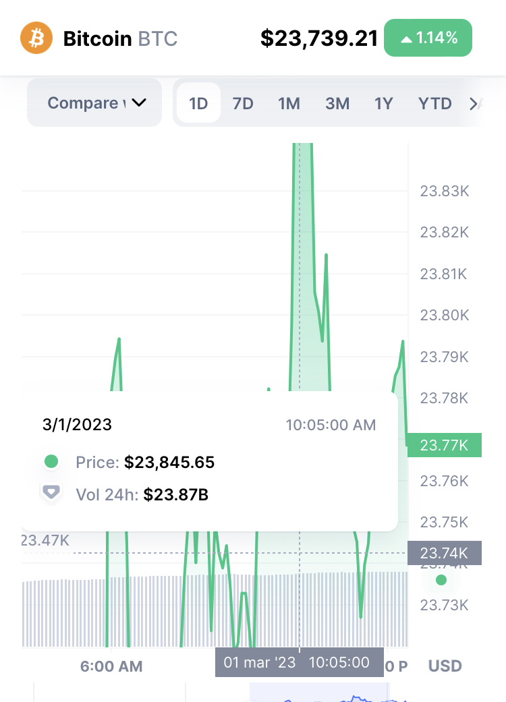Click the partially hidden last range tab
The height and width of the screenshot is (702, 506).
point(475,103)
